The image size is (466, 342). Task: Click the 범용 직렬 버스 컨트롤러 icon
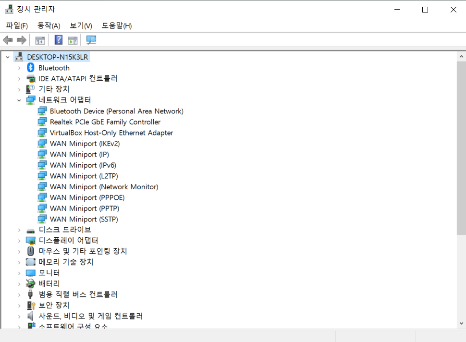(30, 294)
